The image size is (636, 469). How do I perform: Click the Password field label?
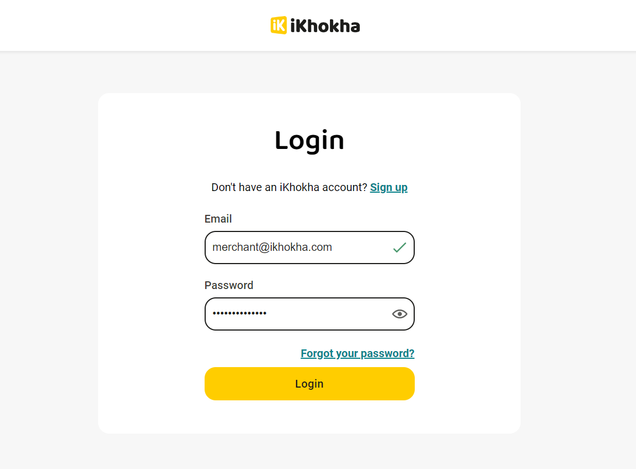[x=228, y=285]
